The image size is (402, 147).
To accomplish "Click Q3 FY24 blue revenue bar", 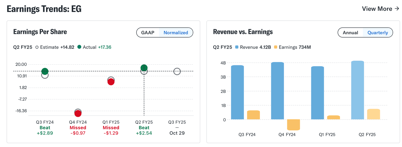I will (x=238, y=93).
